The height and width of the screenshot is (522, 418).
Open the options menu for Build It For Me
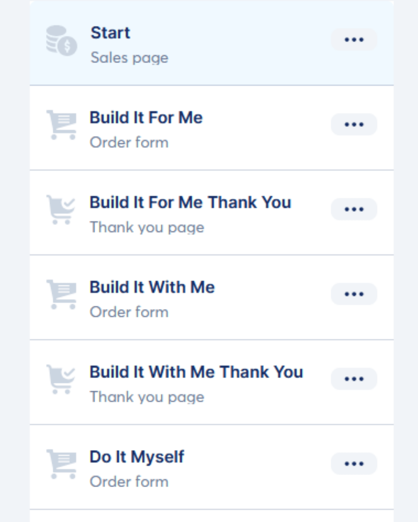[354, 125]
